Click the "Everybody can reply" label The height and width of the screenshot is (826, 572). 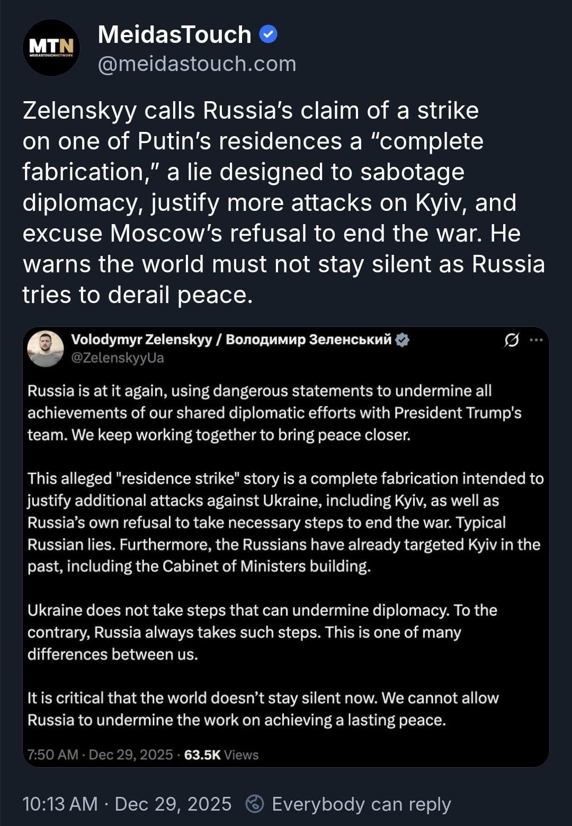pyautogui.click(x=361, y=804)
